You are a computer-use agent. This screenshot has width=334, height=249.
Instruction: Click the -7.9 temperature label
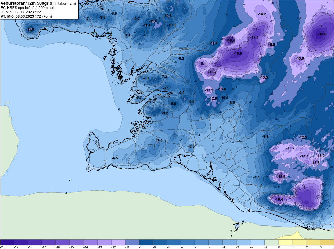(x=146, y=78)
